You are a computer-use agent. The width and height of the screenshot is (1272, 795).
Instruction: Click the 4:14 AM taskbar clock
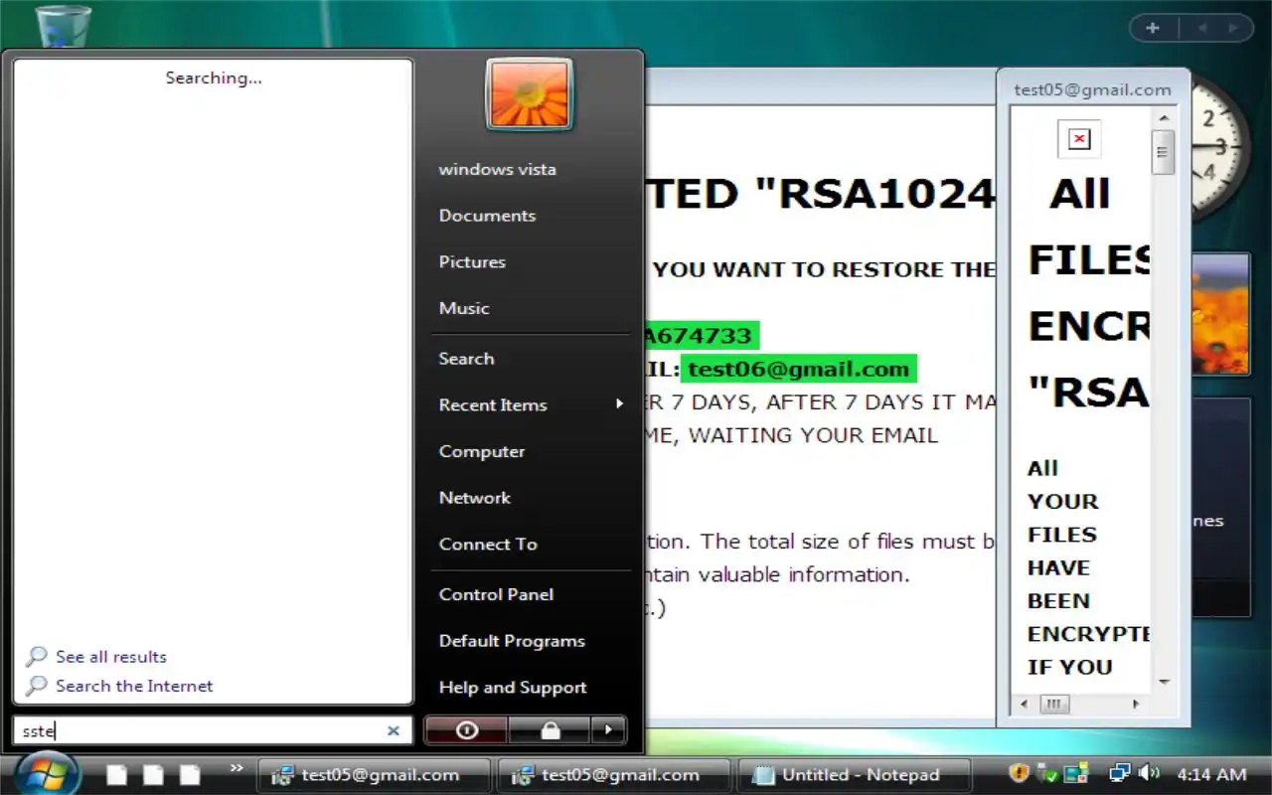(x=1211, y=774)
